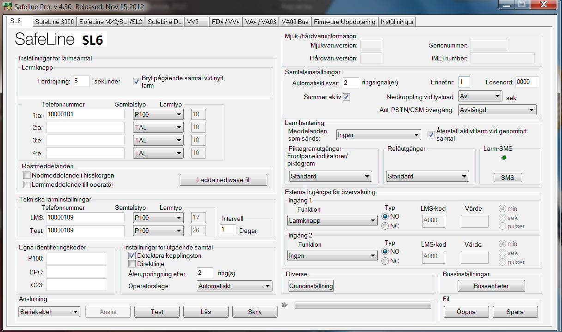Click the Spara file button

point(515,312)
